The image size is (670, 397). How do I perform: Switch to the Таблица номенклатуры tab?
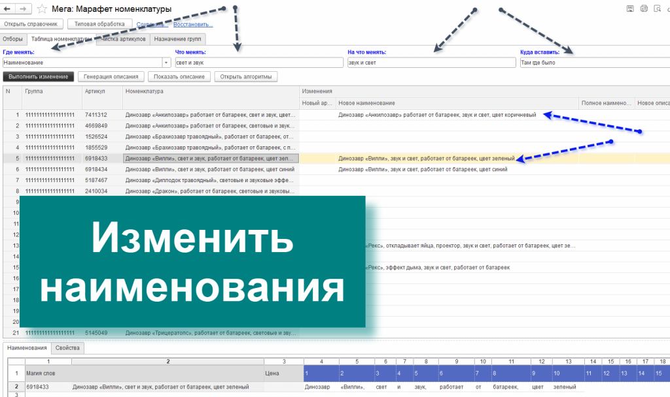tap(62, 39)
